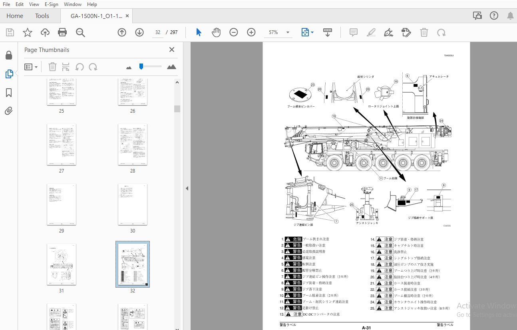Select the Highlight text pen tool
517x330 pixels.
(371, 32)
